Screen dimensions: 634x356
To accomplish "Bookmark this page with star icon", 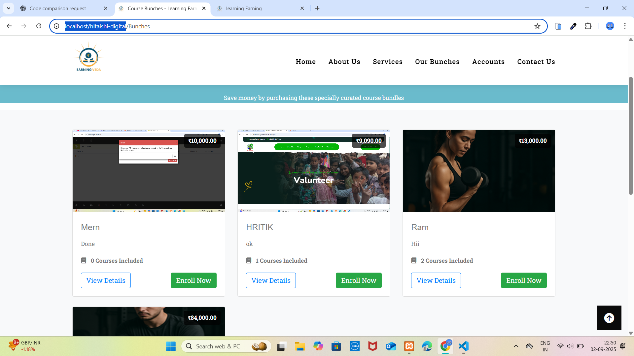I will click(x=537, y=26).
